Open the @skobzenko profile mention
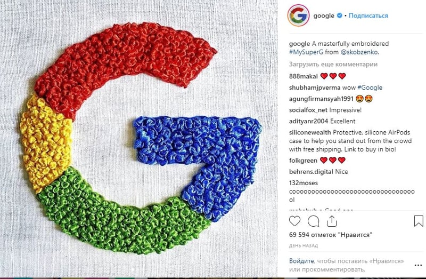426x279 pixels. click(359, 52)
